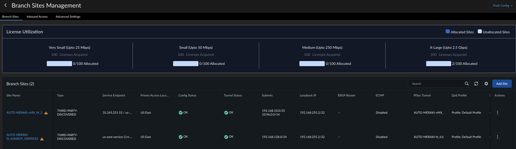Click Tunnel Status OK icon in second row
The height and width of the screenshot is (149, 516).
[226, 137]
